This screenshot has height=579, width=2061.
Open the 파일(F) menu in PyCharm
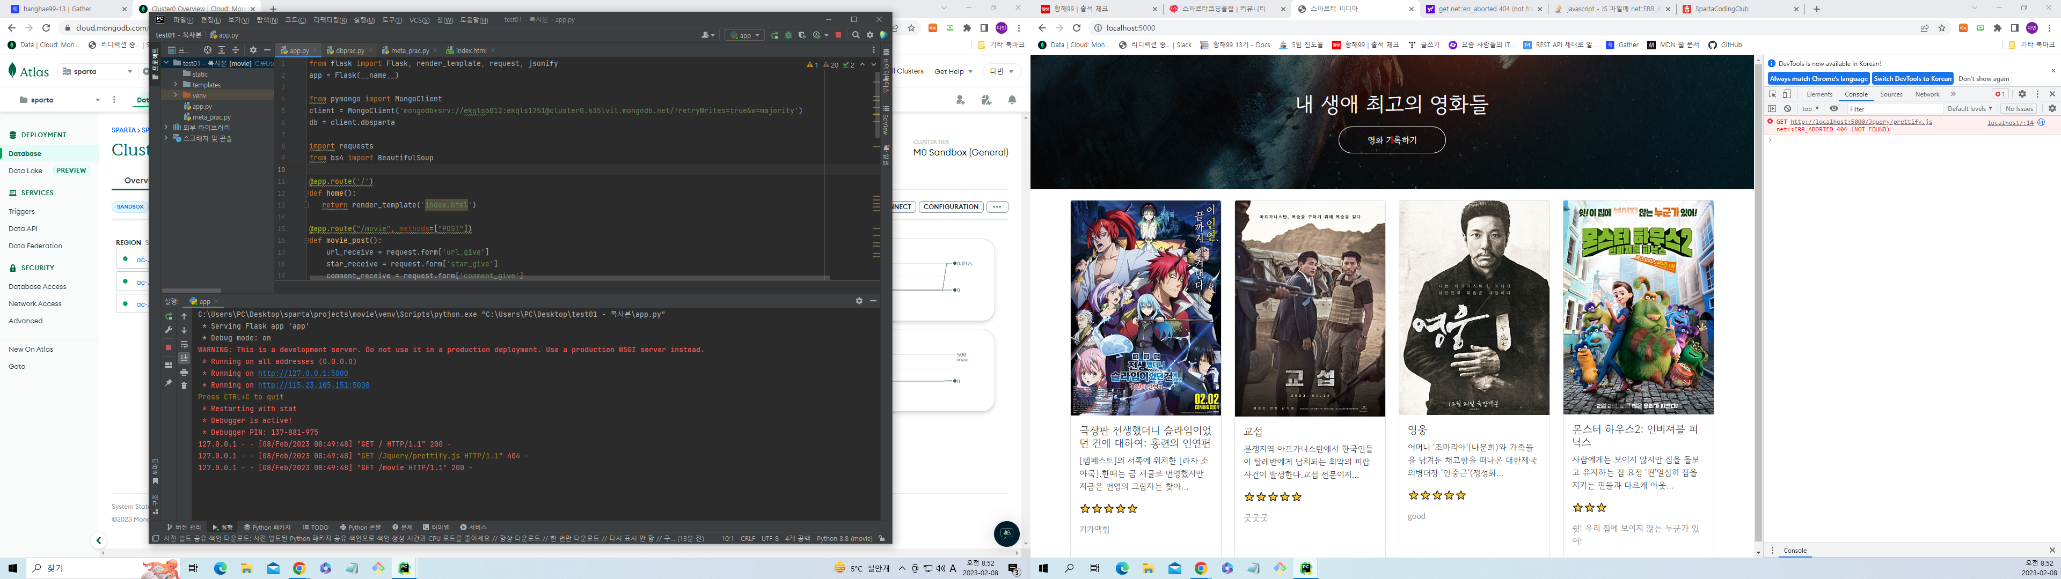click(183, 20)
